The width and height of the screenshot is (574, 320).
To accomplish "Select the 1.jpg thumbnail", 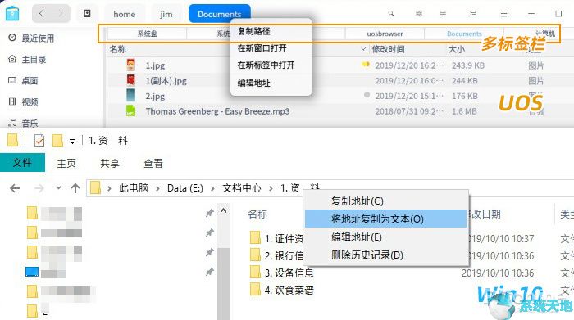I will (130, 65).
